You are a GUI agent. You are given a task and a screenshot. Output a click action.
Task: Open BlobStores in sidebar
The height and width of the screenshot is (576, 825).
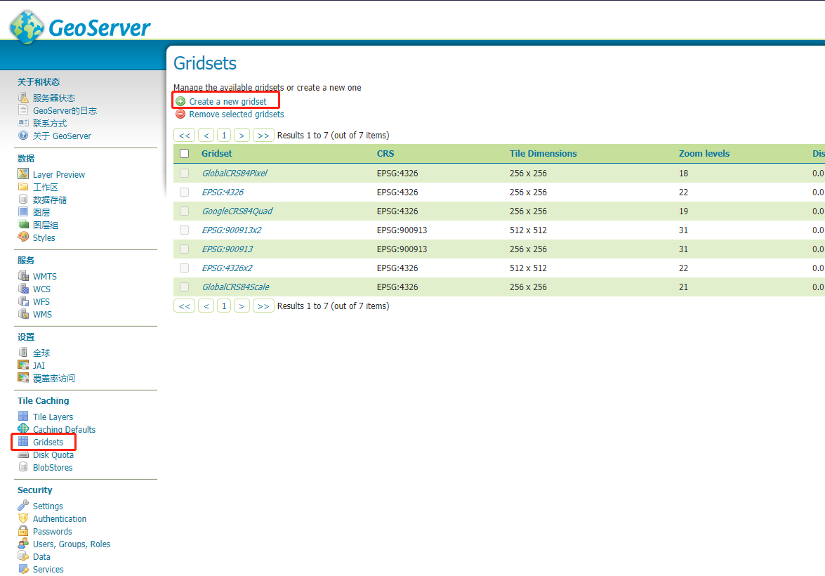(53, 468)
